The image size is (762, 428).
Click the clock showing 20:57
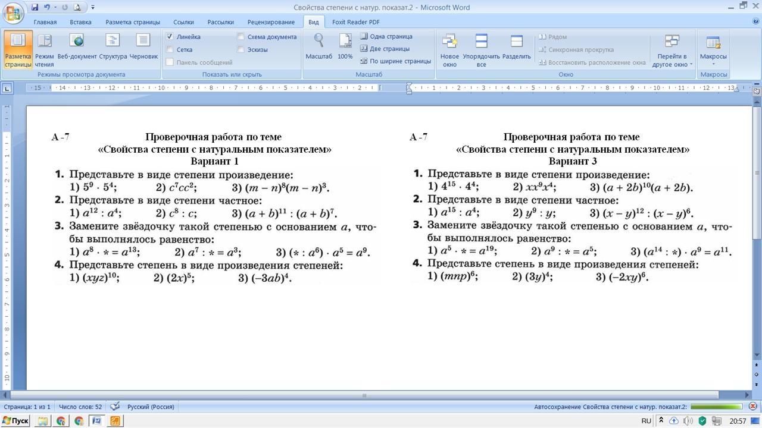pos(738,421)
